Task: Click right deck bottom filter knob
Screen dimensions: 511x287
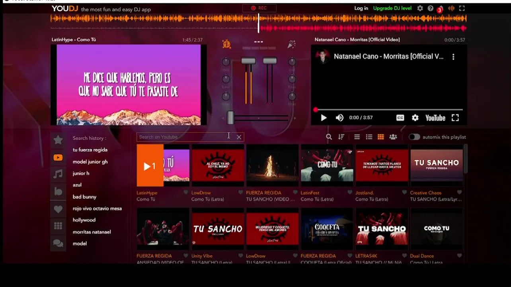Action: pyautogui.click(x=292, y=96)
